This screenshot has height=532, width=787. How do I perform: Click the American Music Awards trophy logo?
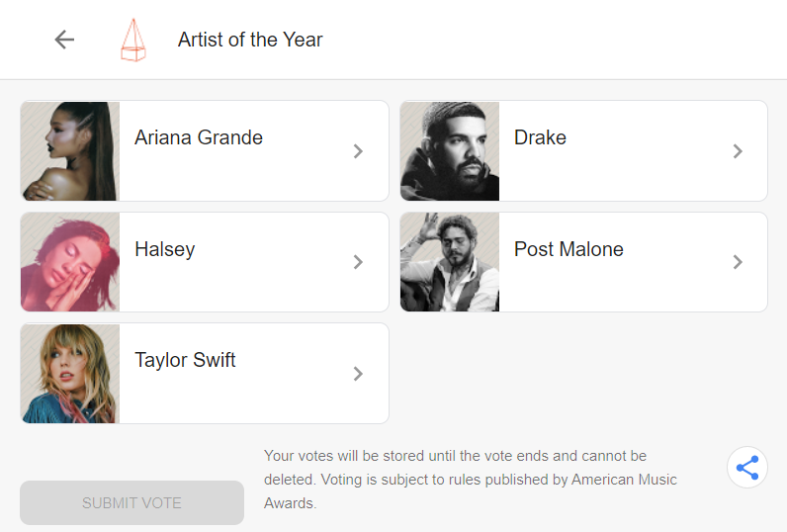[132, 41]
